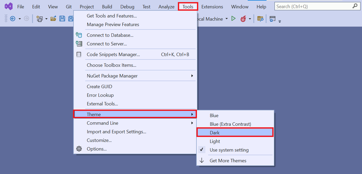Click the web browser home icon
Screen dimensions: 362x174
click(272, 19)
